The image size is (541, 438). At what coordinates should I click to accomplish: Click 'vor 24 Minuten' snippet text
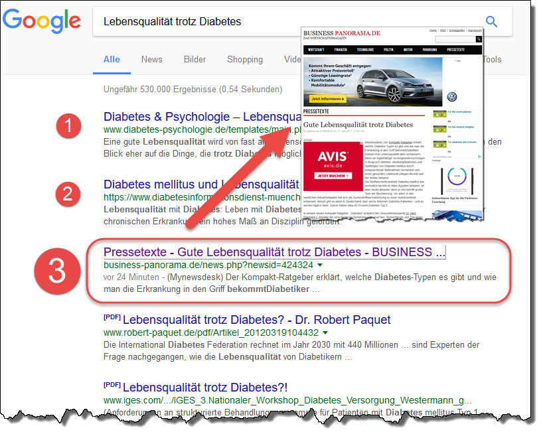(x=131, y=277)
